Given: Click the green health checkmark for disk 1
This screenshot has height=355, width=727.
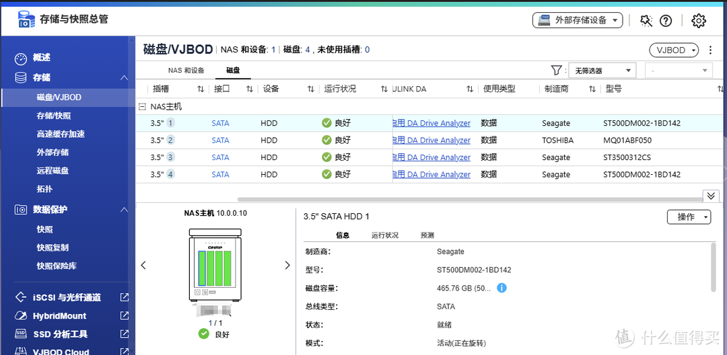Looking at the screenshot, I should pos(327,123).
